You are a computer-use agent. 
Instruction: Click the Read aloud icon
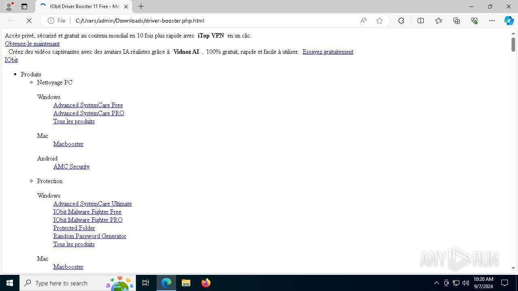[363, 21]
